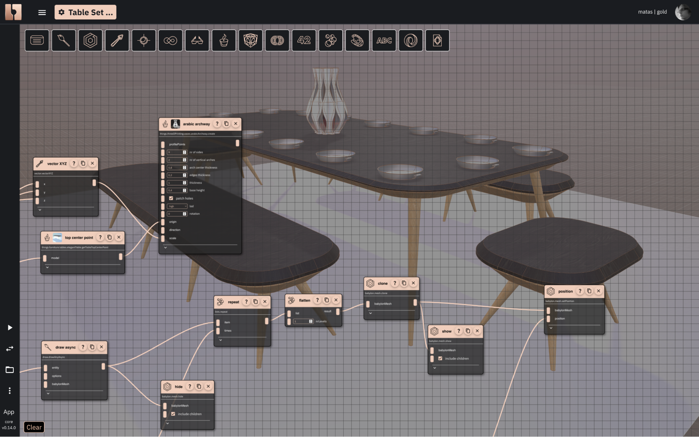Uncheck include children in show node
Screen dimensions: 699x437
(440, 358)
